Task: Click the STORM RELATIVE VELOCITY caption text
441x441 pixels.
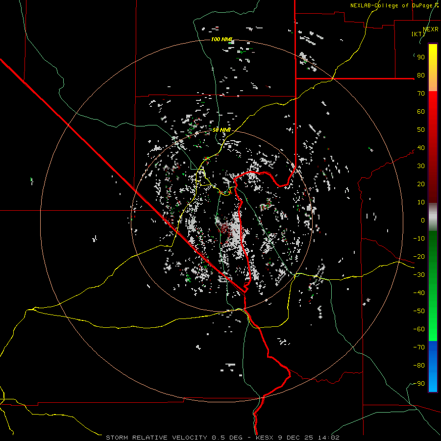Action: click(x=156, y=438)
